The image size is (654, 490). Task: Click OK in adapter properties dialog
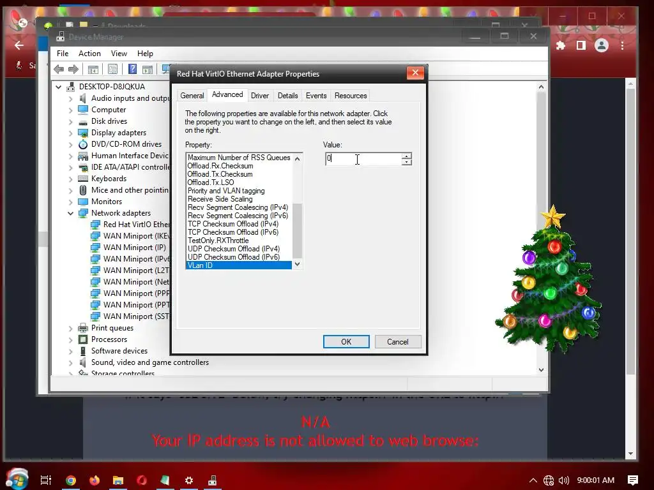pyautogui.click(x=346, y=342)
